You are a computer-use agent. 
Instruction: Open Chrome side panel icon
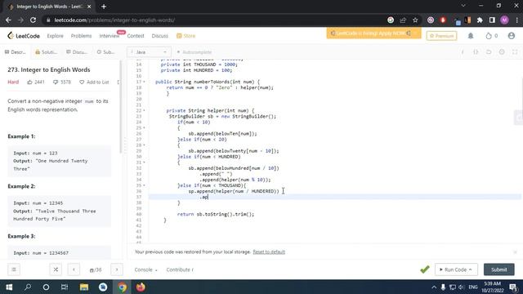[x=492, y=20]
